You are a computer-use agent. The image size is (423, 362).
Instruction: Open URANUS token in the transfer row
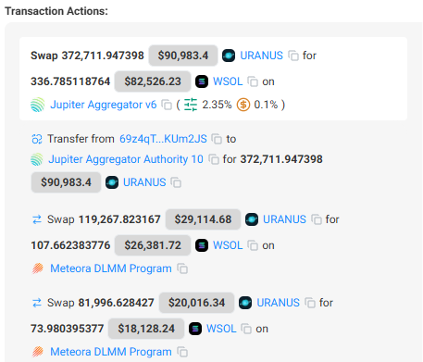coord(144,182)
